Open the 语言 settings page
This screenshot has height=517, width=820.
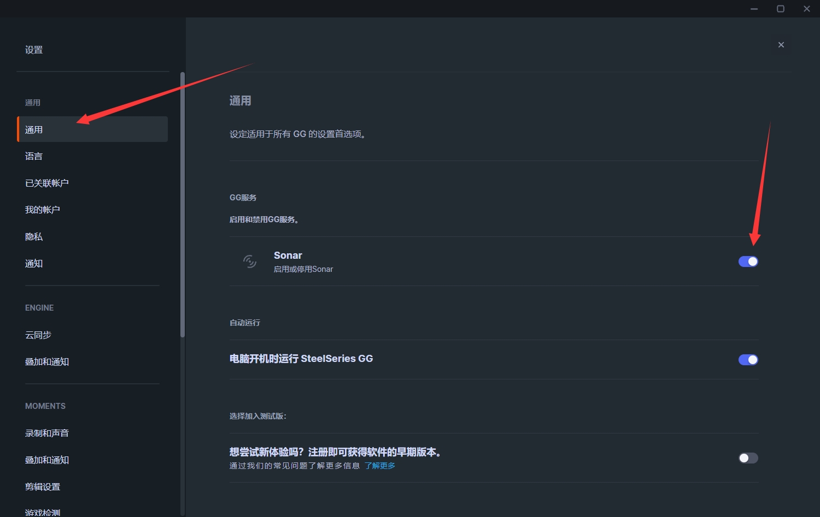tap(34, 156)
